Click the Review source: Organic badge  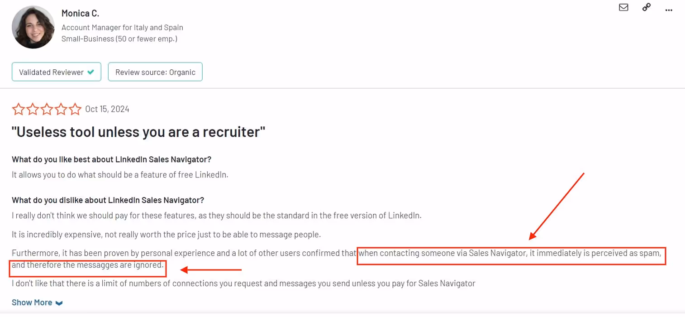(155, 72)
